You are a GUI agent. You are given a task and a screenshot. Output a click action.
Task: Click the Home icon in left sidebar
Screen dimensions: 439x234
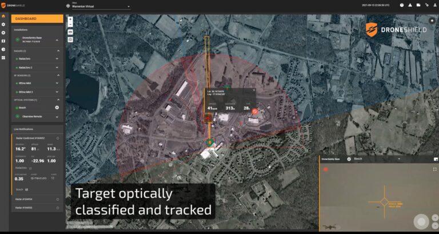tap(3, 17)
